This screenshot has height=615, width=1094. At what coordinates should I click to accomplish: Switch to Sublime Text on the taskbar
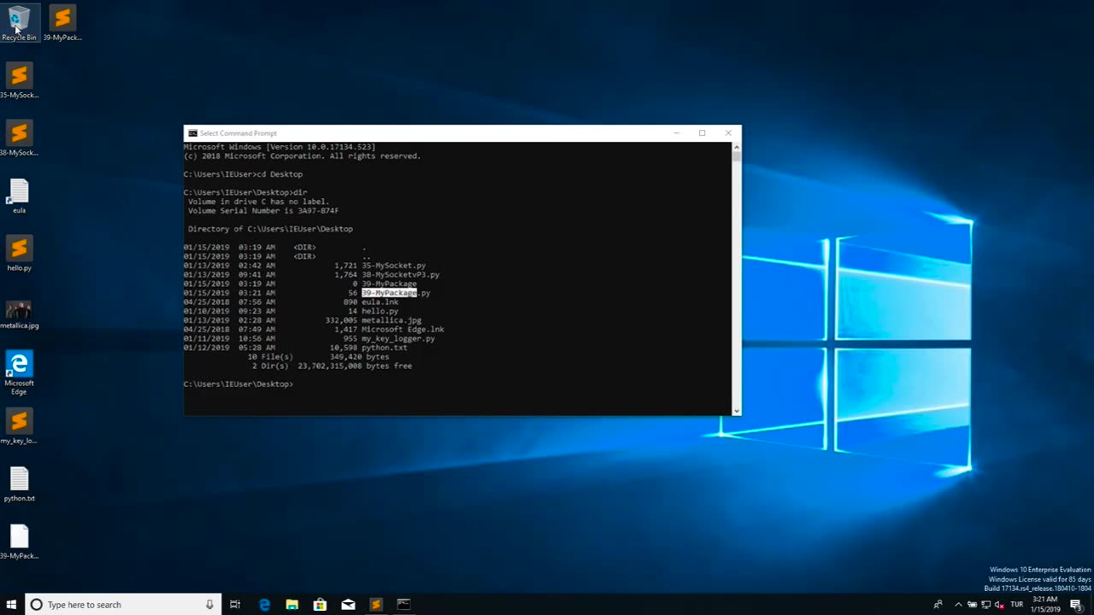coord(375,605)
